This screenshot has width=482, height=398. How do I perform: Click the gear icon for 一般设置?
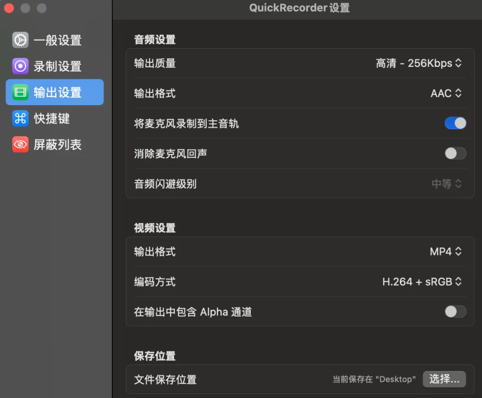coord(20,40)
